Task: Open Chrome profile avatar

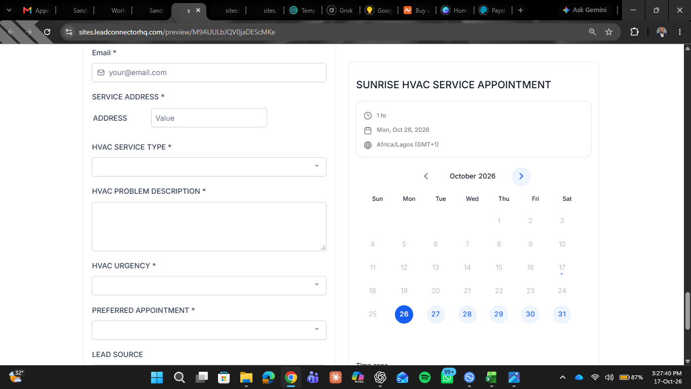Action: click(x=662, y=32)
